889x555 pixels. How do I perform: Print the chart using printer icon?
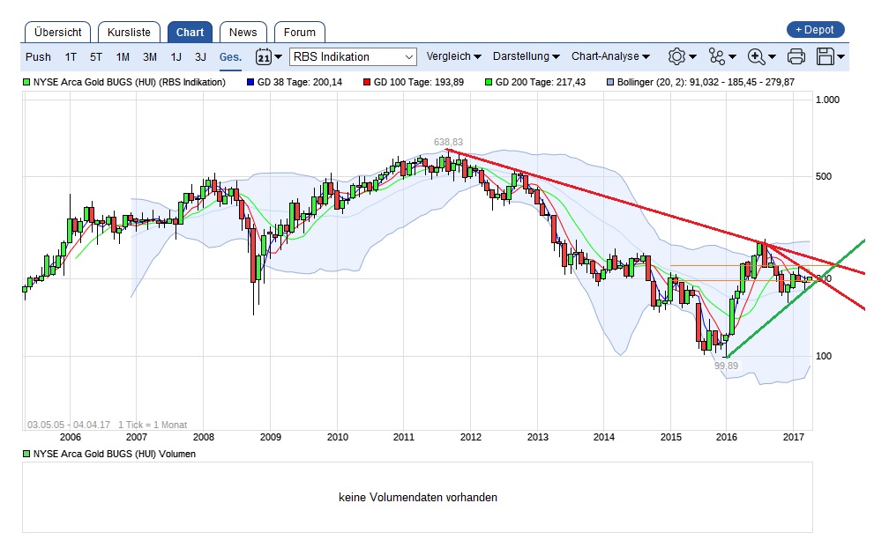[x=796, y=57]
